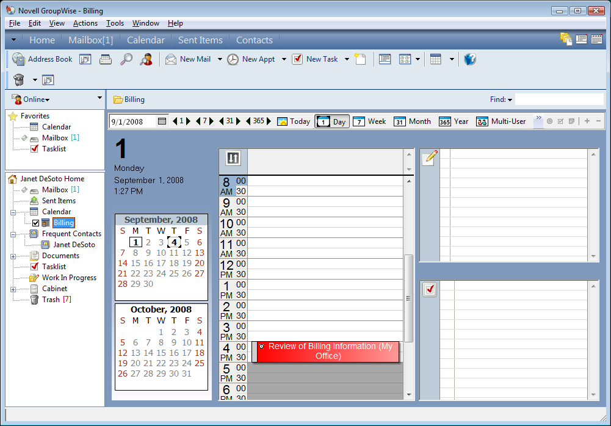Click the folder list toggle icon top right
611x426 pixels.
pyautogui.click(x=581, y=39)
